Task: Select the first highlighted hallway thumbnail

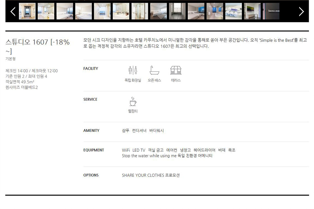Action: click(x=27, y=11)
